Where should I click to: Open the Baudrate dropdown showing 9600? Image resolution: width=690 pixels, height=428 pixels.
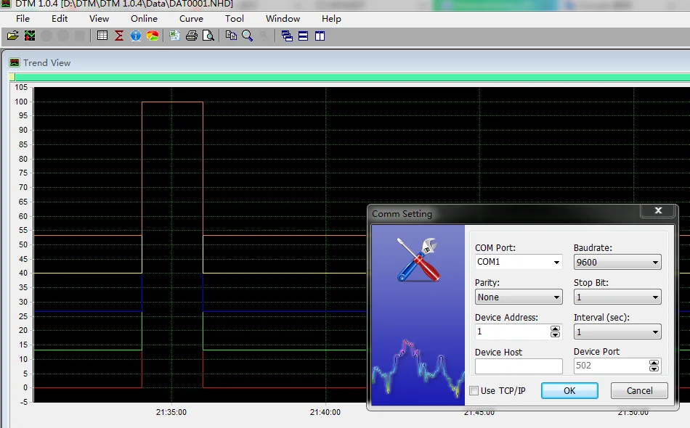(x=617, y=262)
